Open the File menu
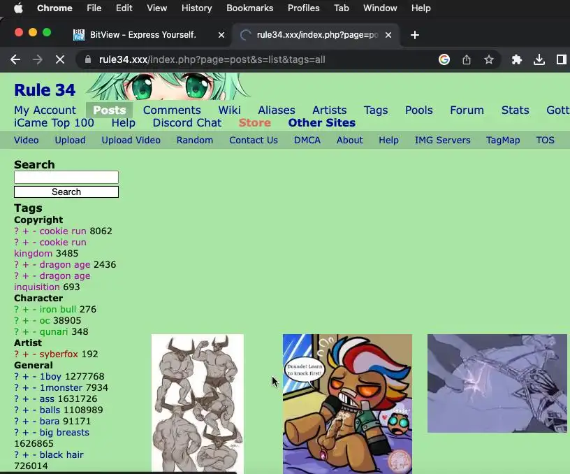 tap(94, 8)
